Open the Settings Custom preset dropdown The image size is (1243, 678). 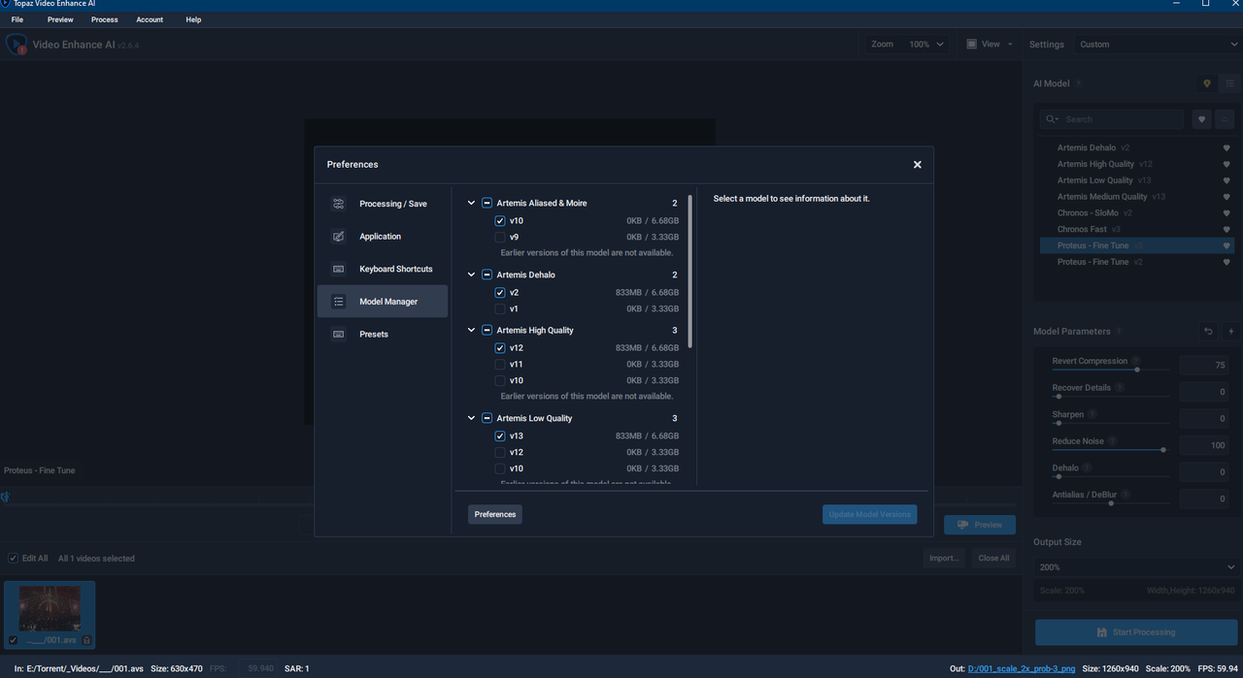click(1158, 45)
